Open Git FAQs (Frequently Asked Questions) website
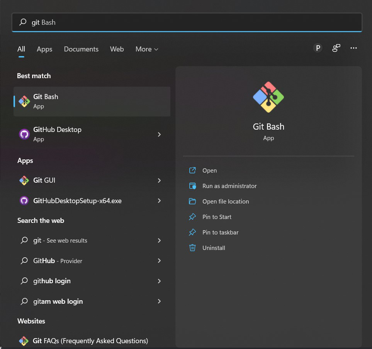This screenshot has height=349, width=372. click(x=90, y=341)
